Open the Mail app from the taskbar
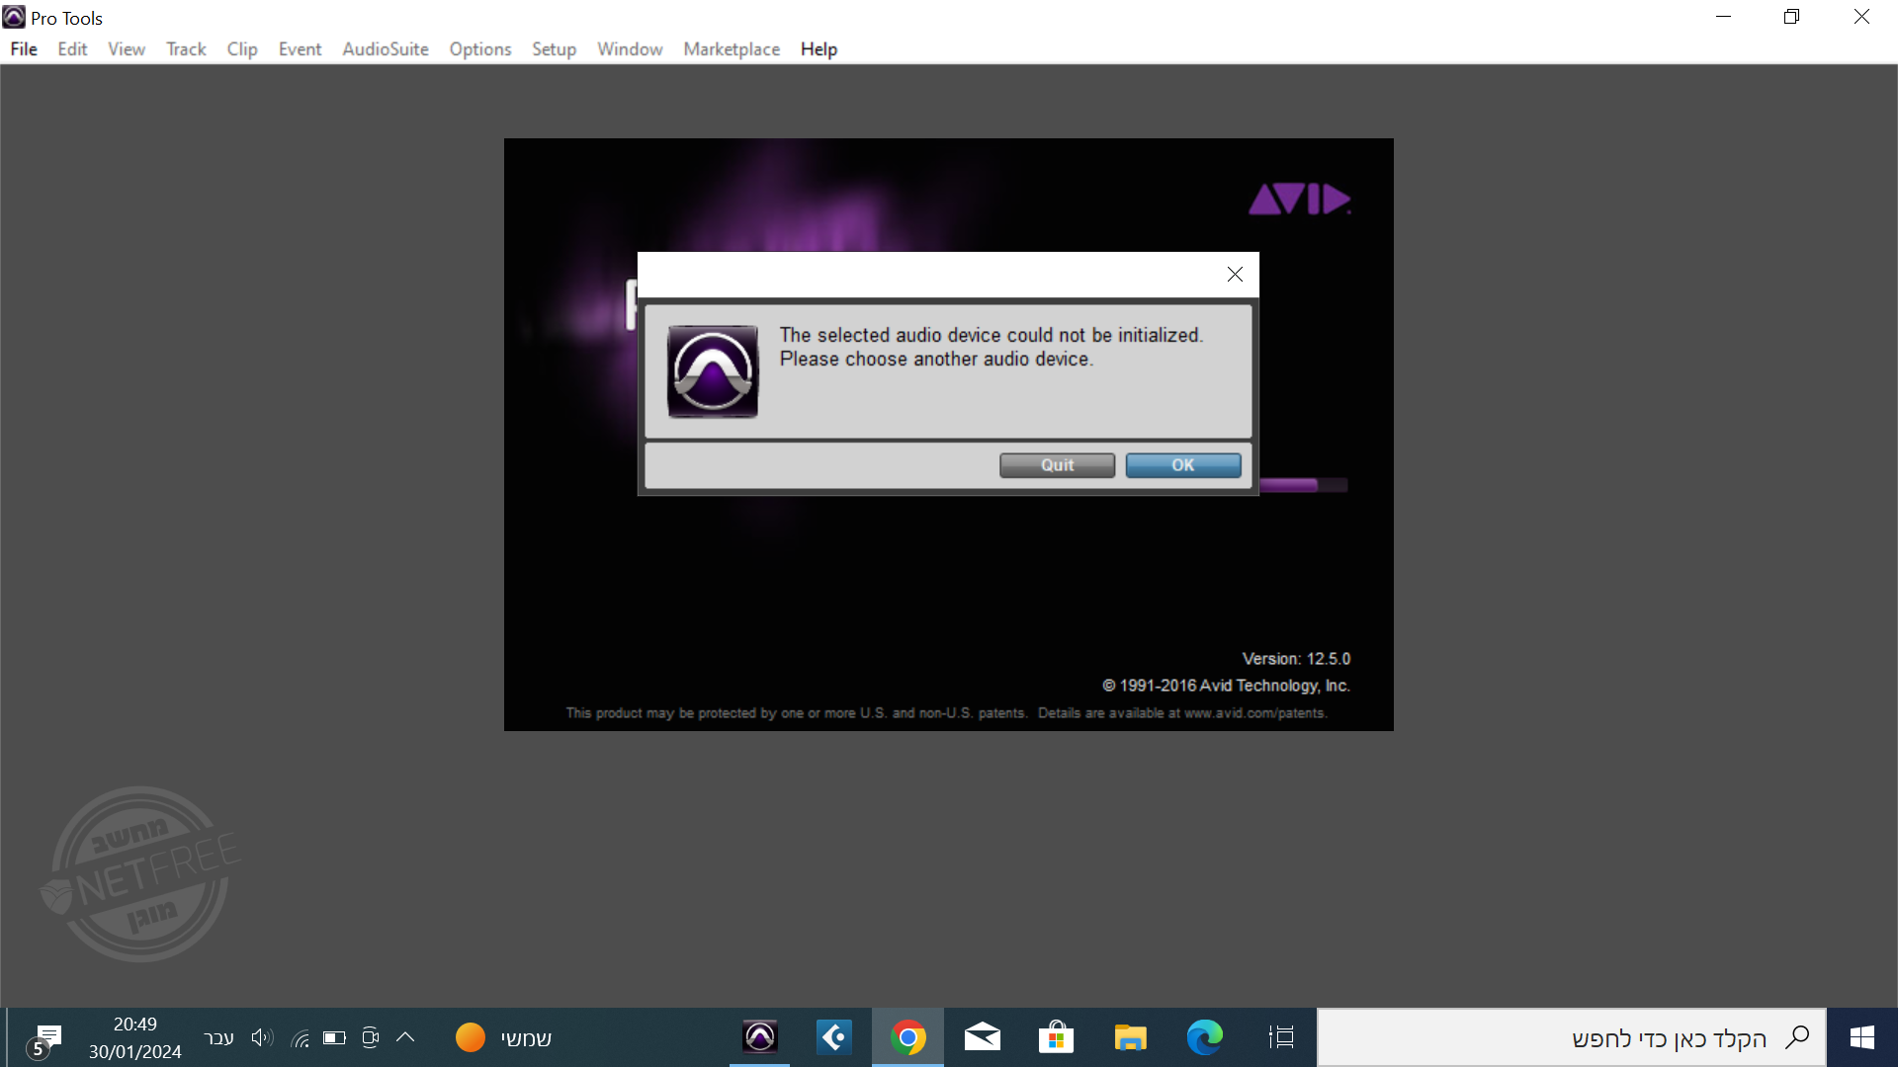The height and width of the screenshot is (1067, 1898). [x=982, y=1037]
